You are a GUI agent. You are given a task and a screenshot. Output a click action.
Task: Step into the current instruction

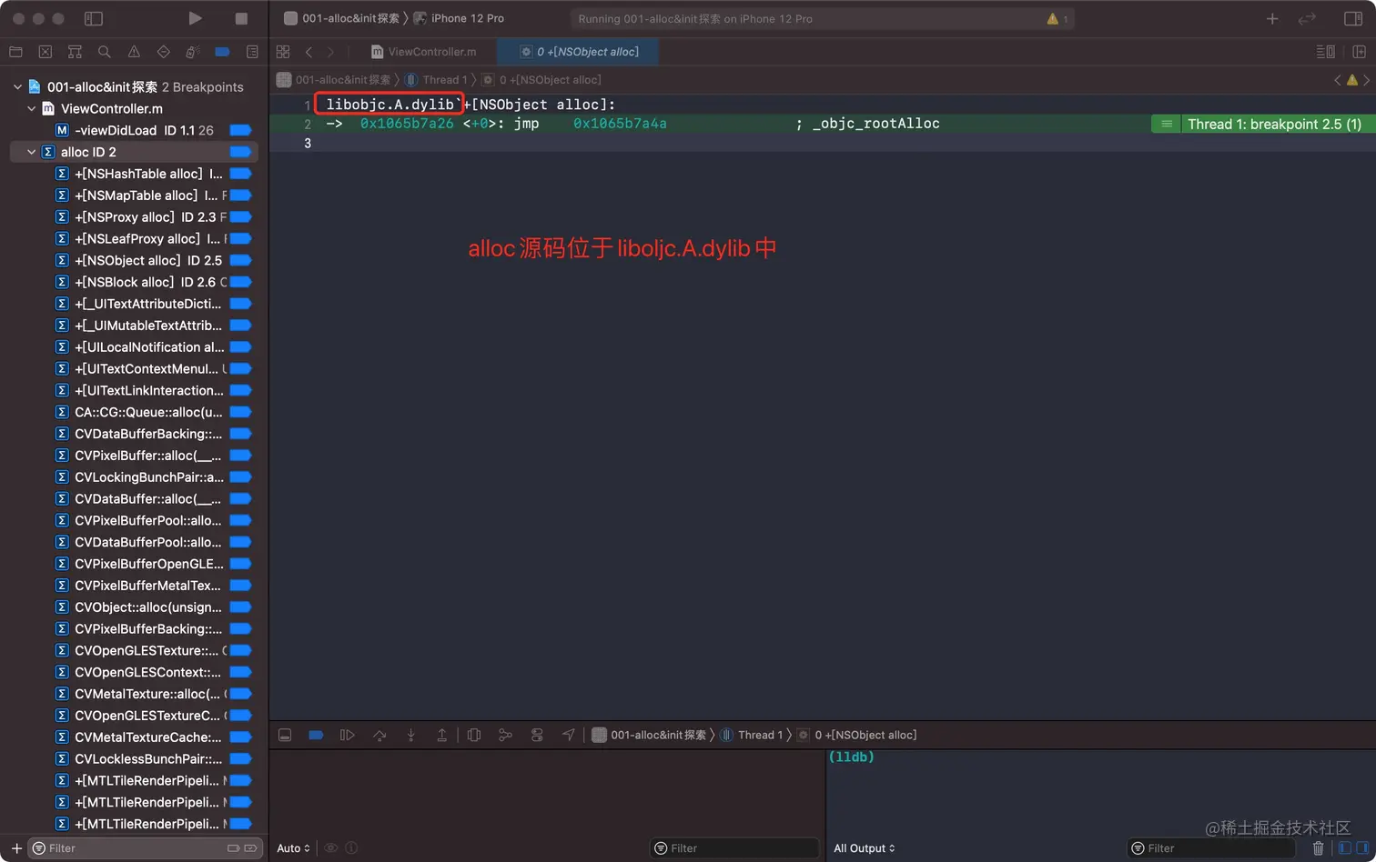[x=411, y=735]
